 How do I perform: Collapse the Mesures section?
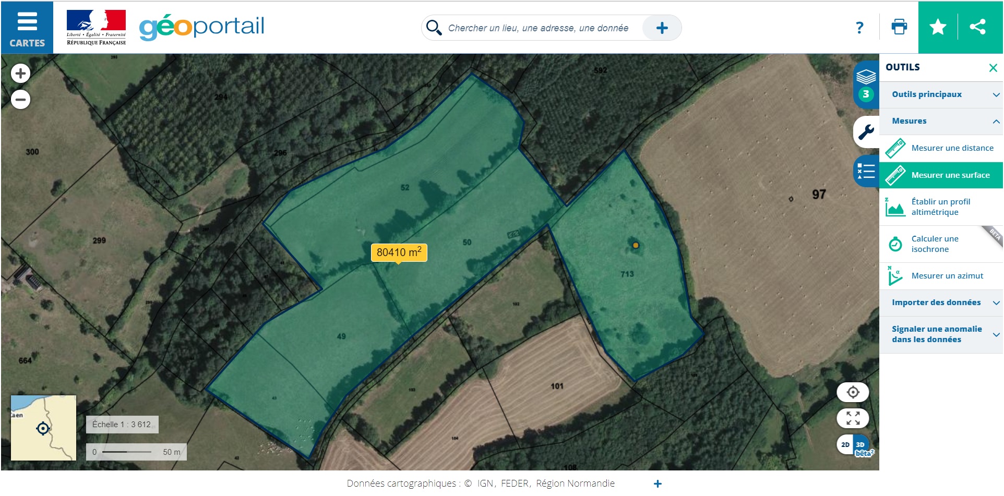click(x=941, y=121)
